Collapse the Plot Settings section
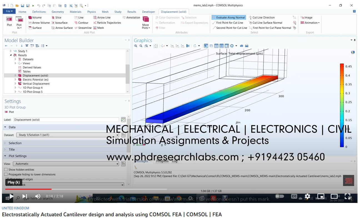 click(5, 156)
